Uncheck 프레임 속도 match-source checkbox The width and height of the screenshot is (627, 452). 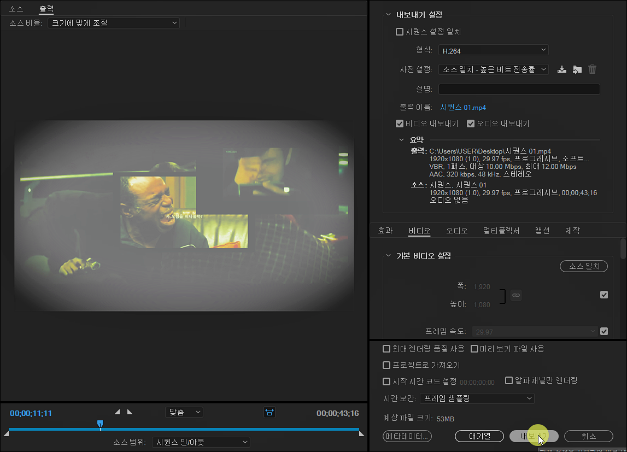click(x=604, y=331)
